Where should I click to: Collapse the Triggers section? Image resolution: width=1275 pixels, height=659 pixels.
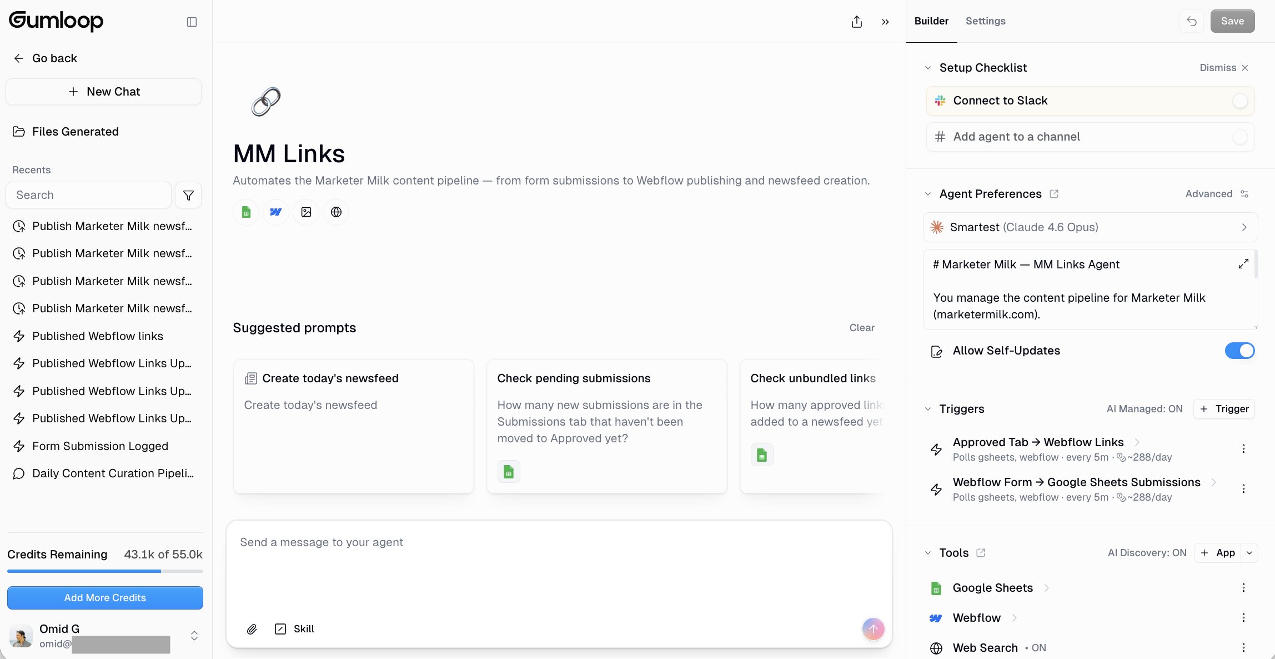(928, 409)
